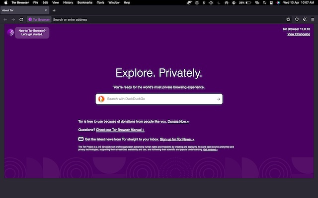Image resolution: width=318 pixels, height=198 pixels.
Task: Click the View Changelog link
Action: [299, 34]
